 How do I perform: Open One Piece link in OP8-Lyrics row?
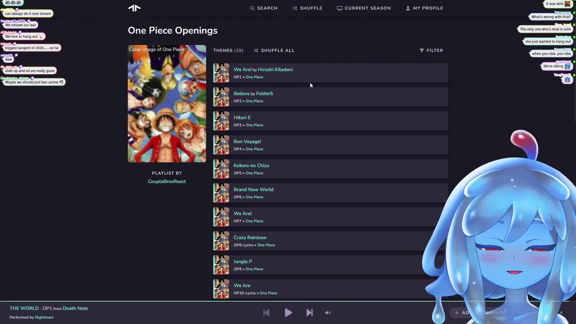[x=266, y=245]
